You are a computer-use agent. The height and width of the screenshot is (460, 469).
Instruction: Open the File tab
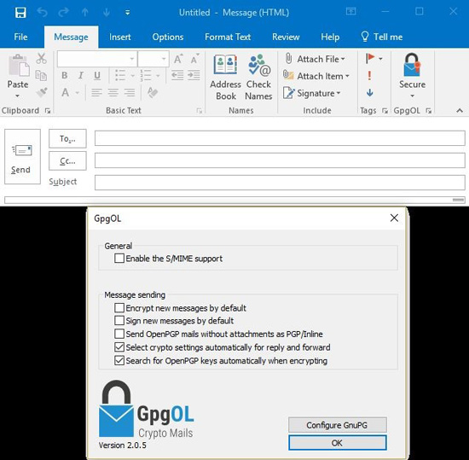20,37
